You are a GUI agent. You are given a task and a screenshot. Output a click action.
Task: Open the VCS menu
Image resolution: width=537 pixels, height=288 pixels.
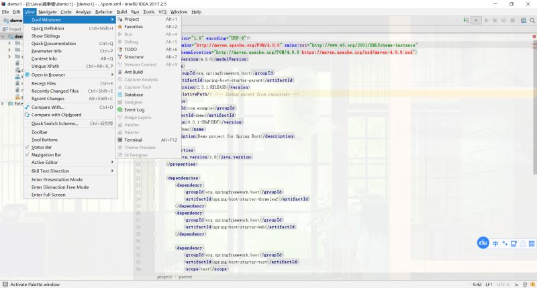click(x=162, y=12)
